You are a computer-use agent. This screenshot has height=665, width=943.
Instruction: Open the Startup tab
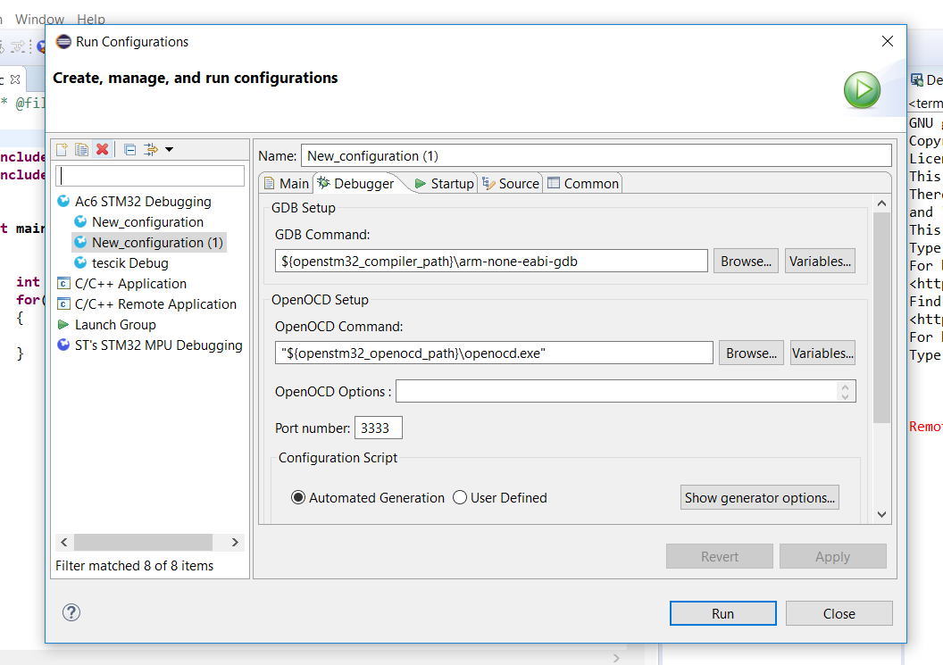click(445, 183)
